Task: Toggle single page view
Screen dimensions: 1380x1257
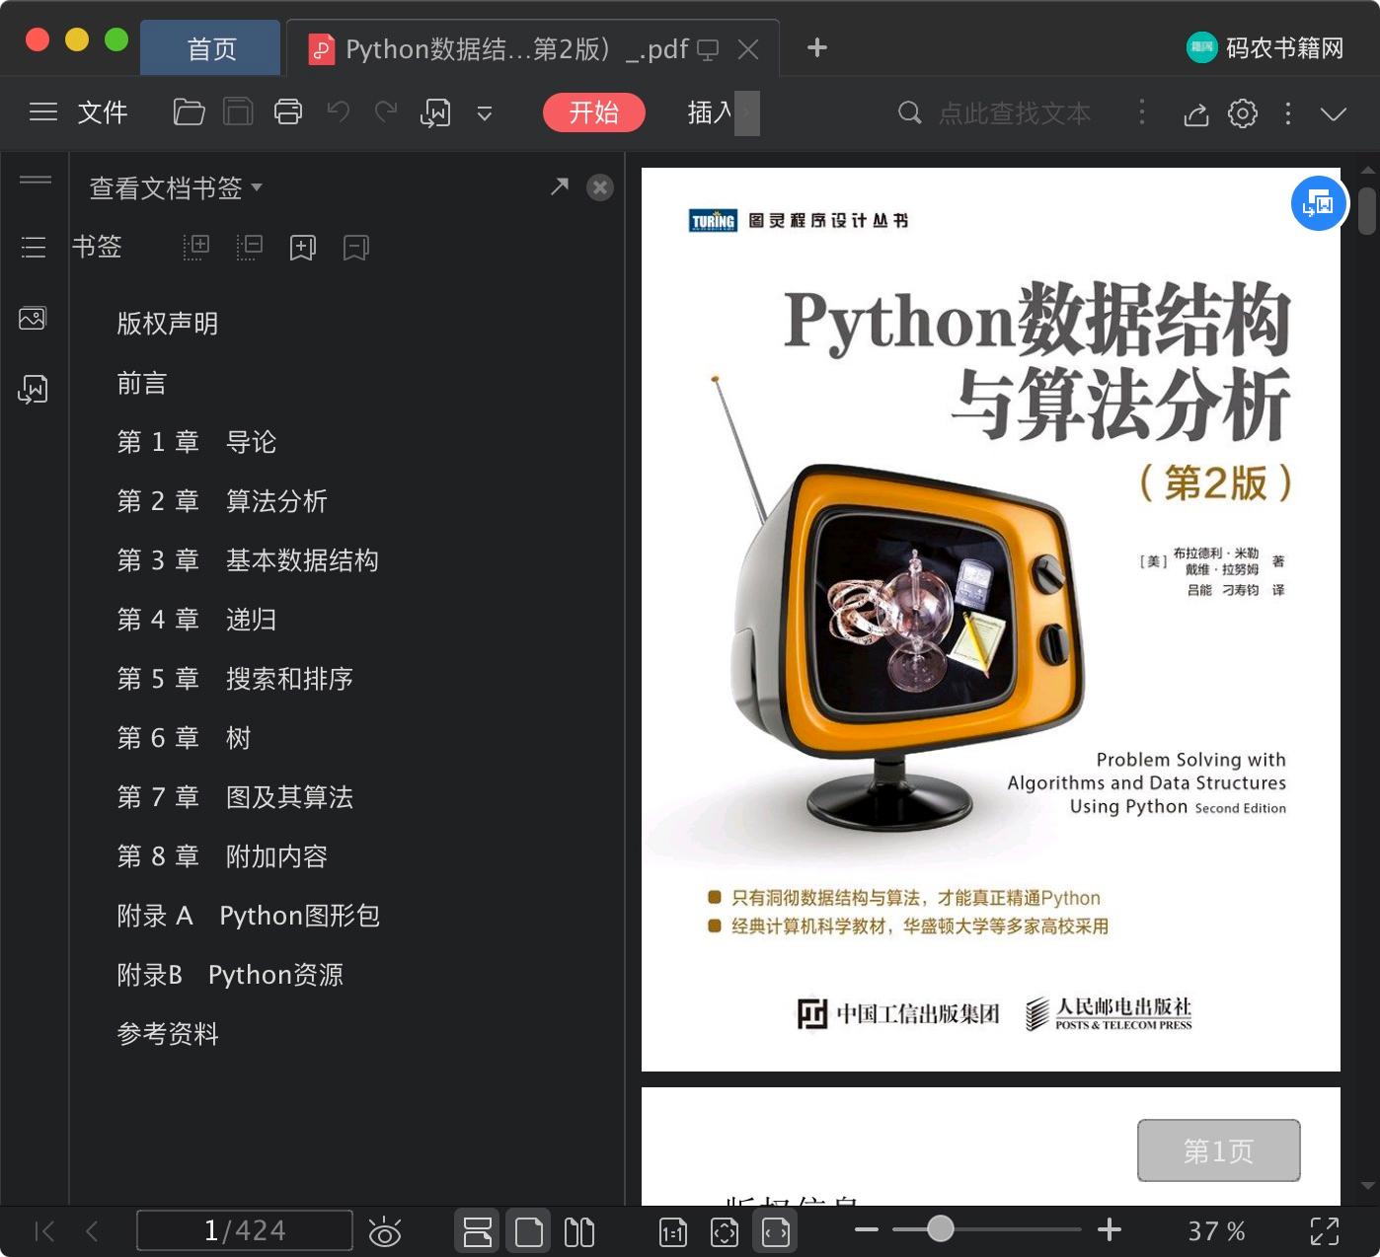Action: (x=529, y=1231)
